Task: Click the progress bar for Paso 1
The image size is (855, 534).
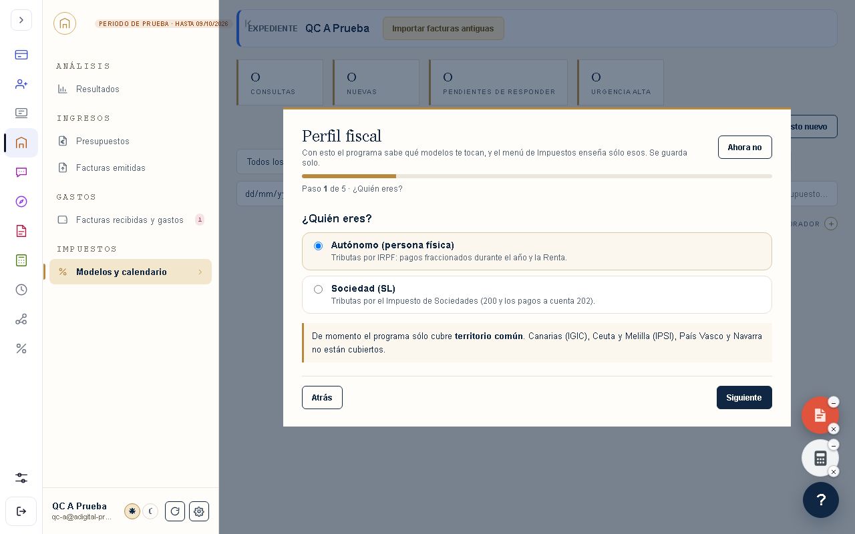Action: 537,176
